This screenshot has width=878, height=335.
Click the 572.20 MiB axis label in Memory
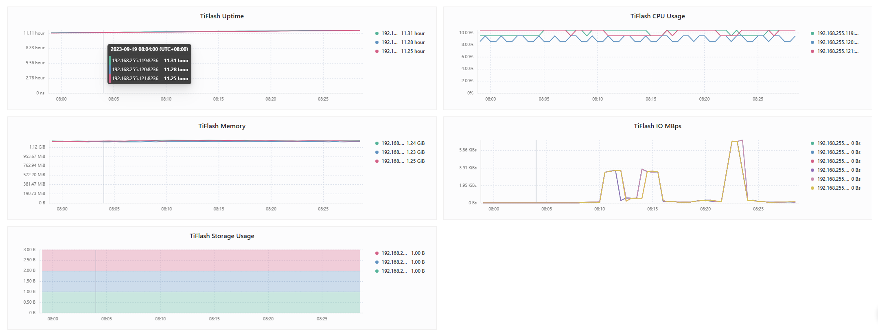coord(34,175)
